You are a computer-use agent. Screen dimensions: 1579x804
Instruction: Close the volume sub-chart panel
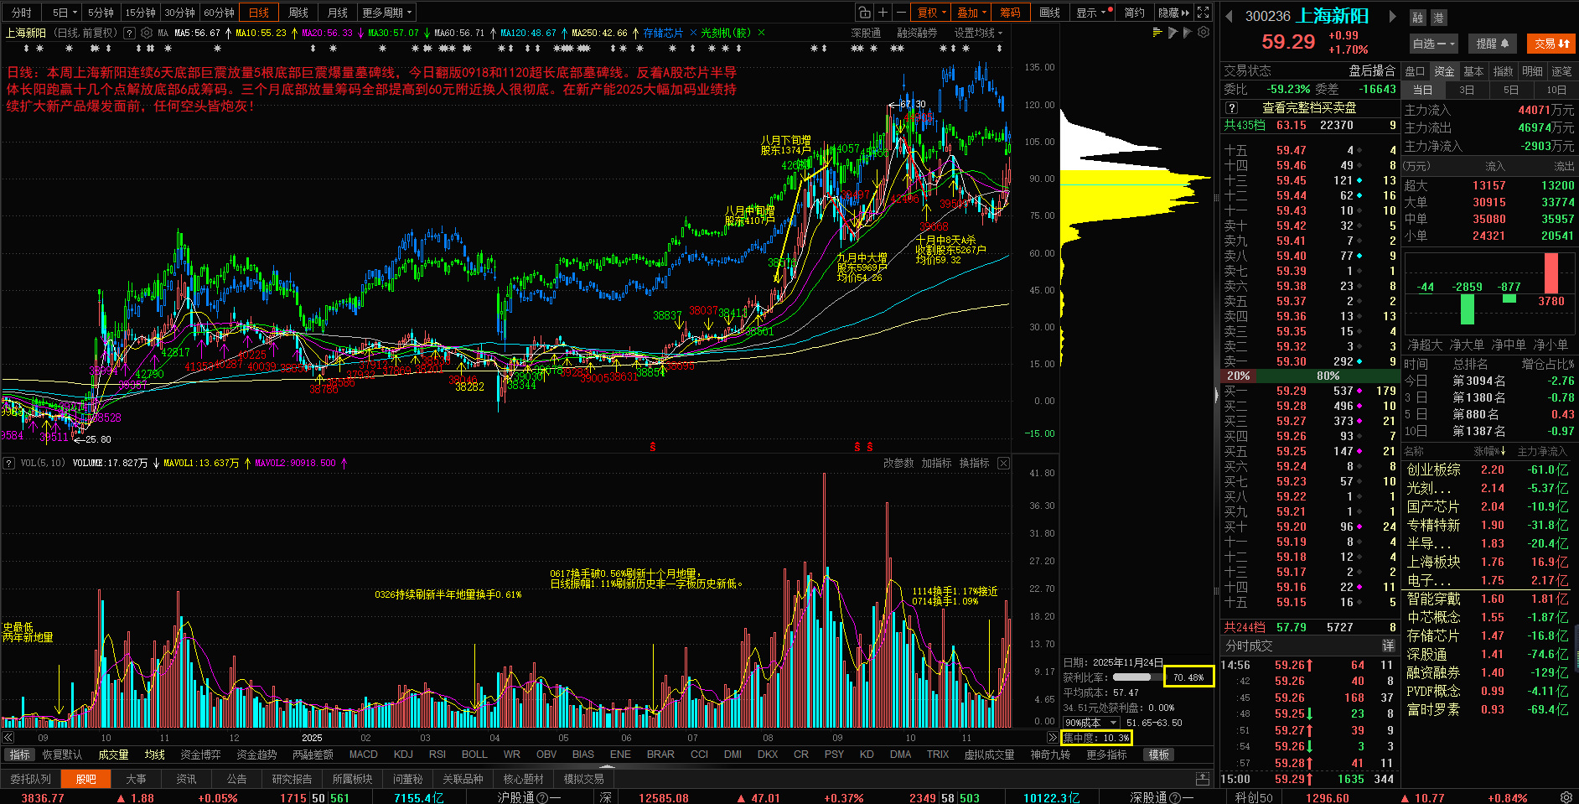pos(1003,463)
